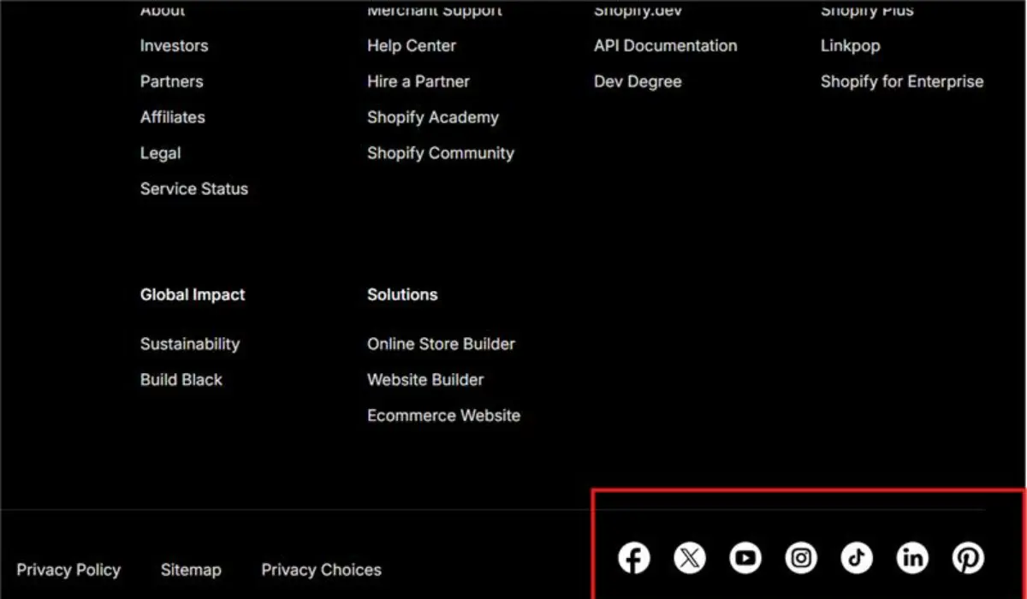Open the LinkedIn icon

(912, 559)
